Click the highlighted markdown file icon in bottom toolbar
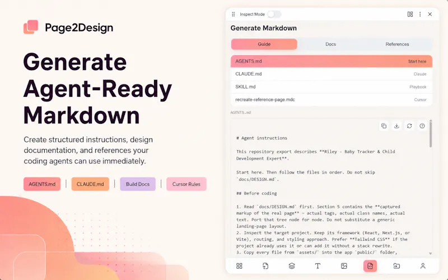Screen dimensions: 448x280 click(370, 266)
